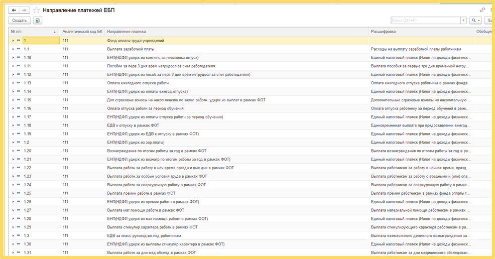Expand row 1.3 tree arrow

point(13,235)
